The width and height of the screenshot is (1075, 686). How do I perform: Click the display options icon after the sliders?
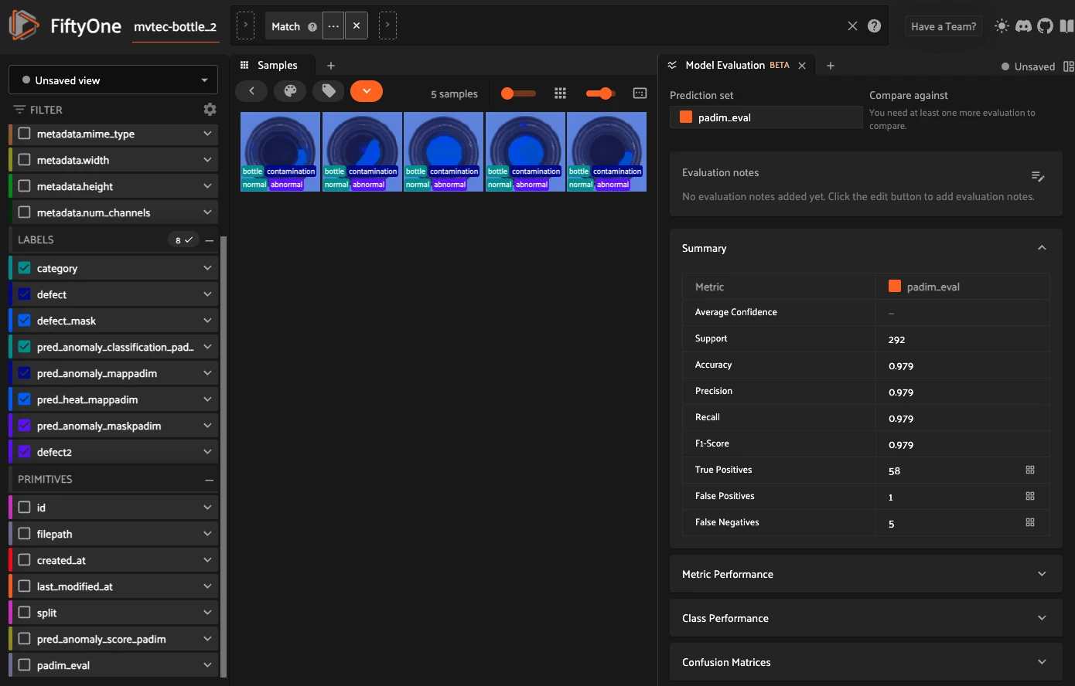pyautogui.click(x=640, y=93)
